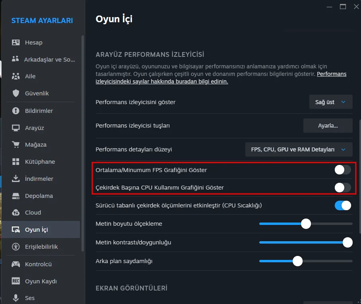
Task: Toggle Ortalama/Minumum FPS Grafiğini Göster switch
Action: (x=343, y=170)
